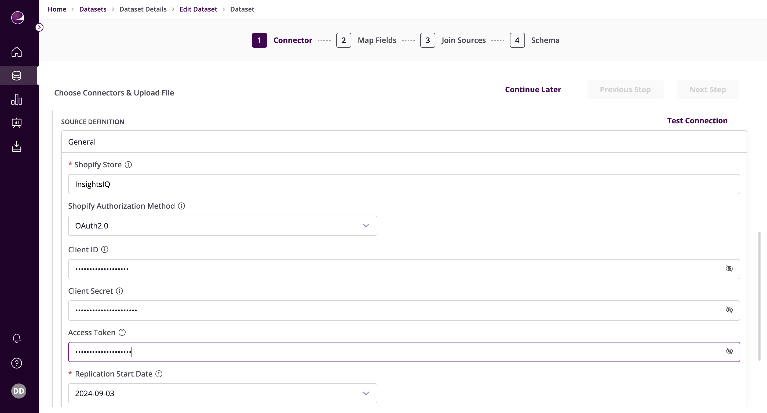Screen dimensions: 767x413
Task: Unhide the Access Token value
Action: coord(729,351)
